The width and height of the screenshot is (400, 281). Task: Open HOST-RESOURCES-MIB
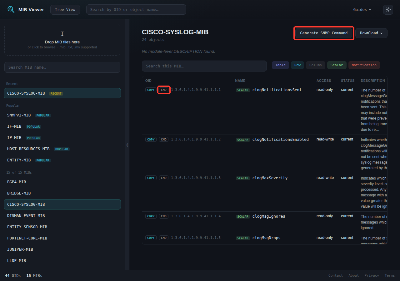coord(62,149)
